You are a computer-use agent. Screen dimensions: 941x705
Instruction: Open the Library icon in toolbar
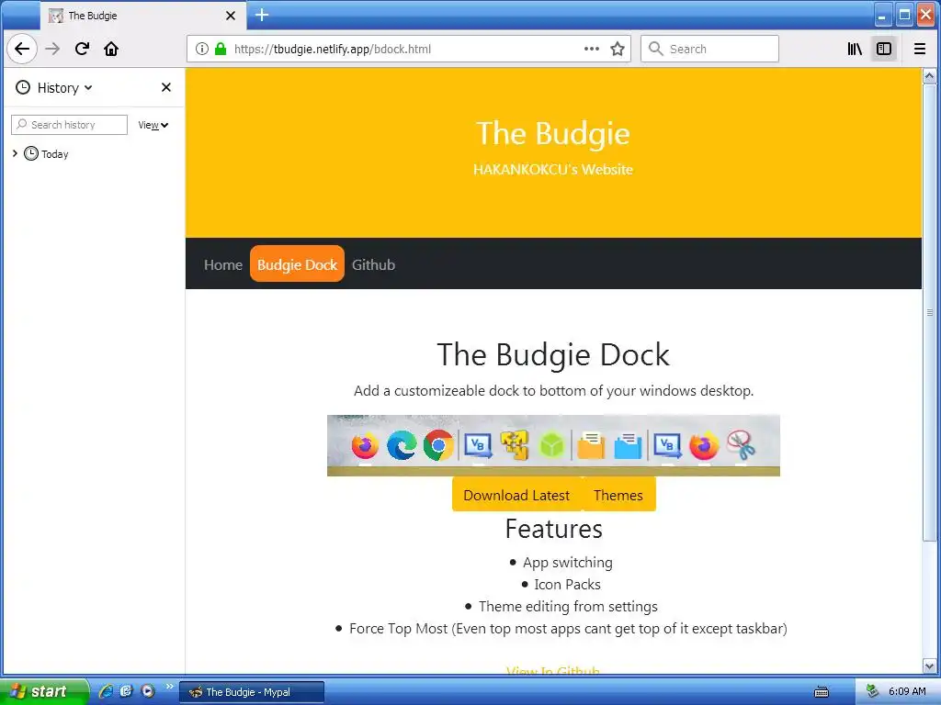pos(855,49)
